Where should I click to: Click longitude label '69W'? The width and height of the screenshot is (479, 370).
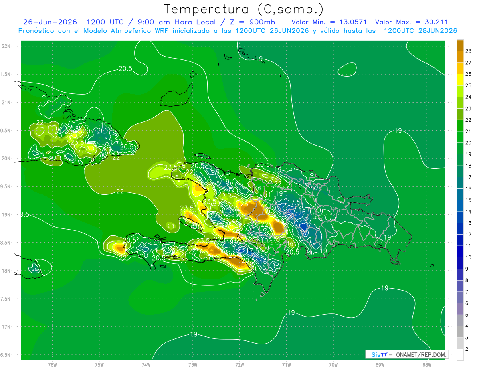(380, 365)
